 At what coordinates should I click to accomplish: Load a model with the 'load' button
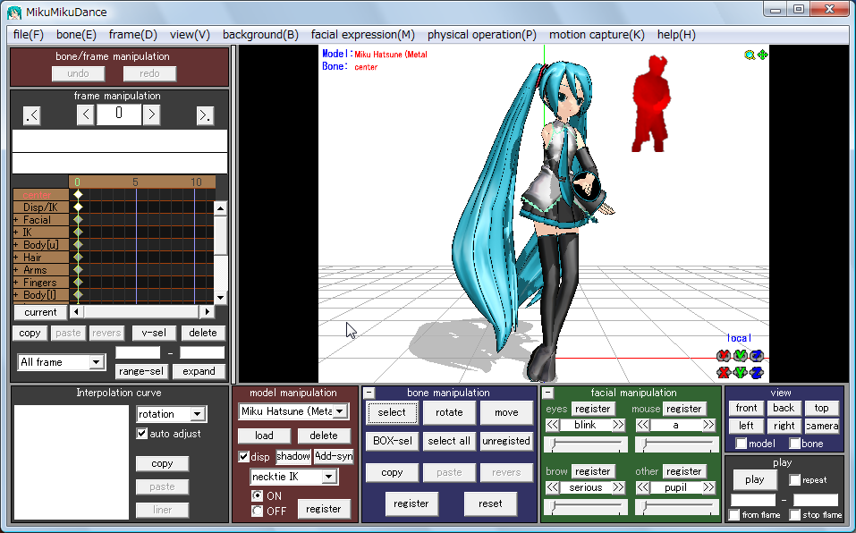(264, 436)
